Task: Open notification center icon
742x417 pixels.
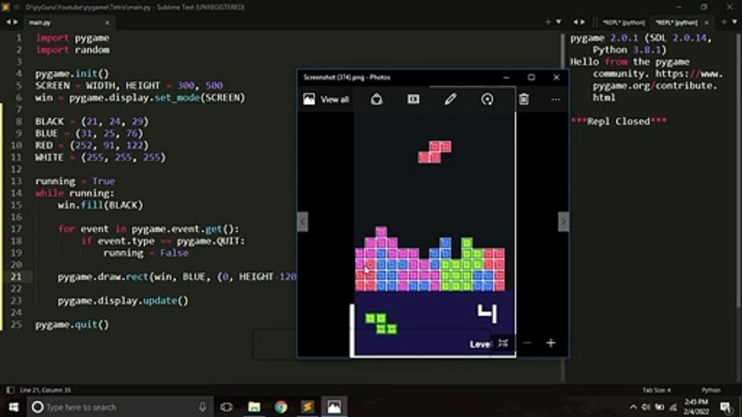Action: 726,407
